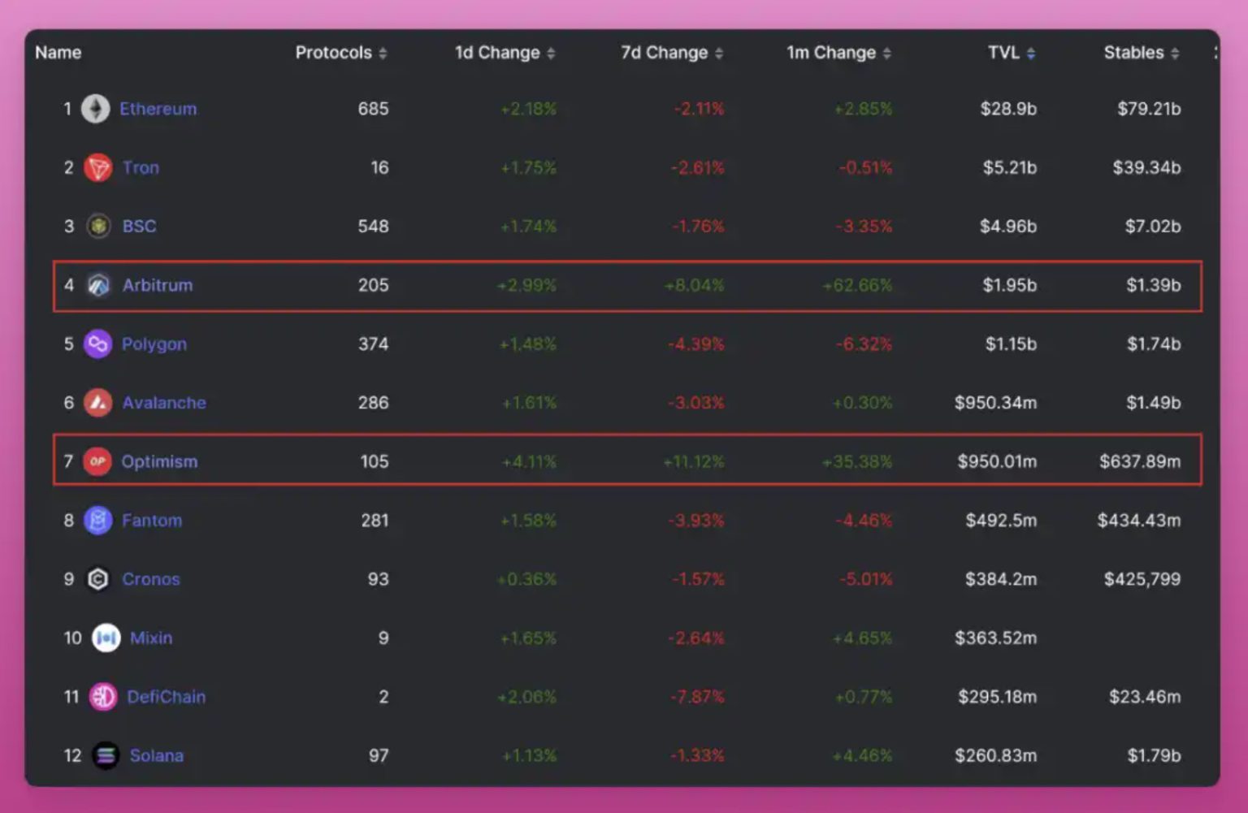Click the Avalanche logo icon
Image resolution: width=1248 pixels, height=813 pixels.
[x=97, y=402]
